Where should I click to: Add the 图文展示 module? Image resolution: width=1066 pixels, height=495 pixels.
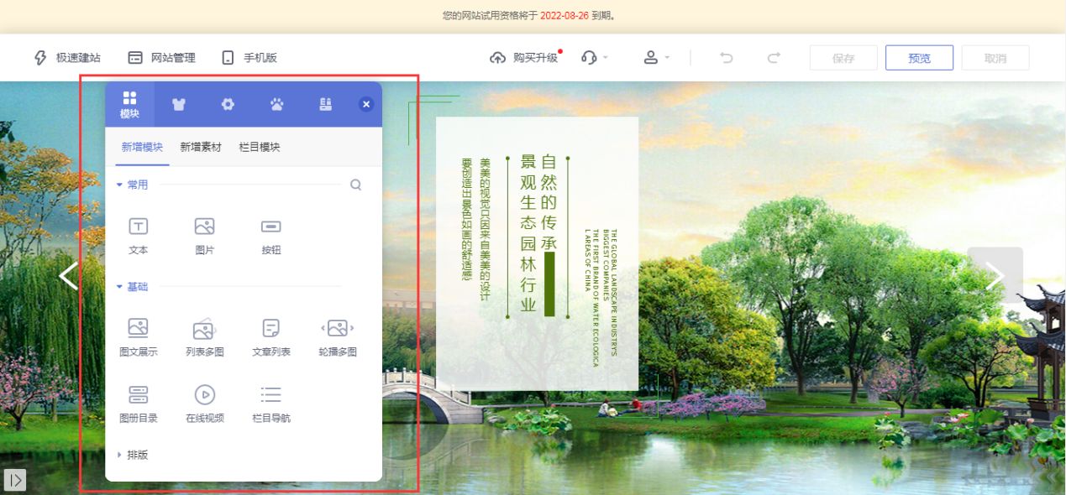point(139,337)
